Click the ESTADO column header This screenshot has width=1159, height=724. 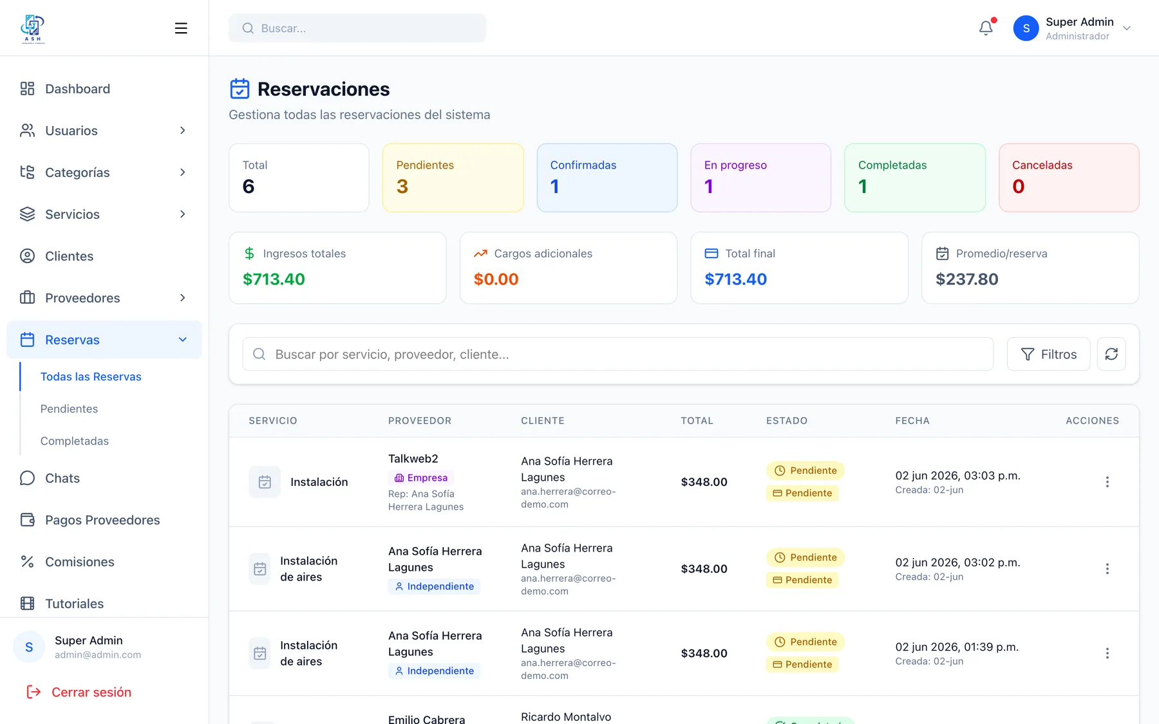787,421
